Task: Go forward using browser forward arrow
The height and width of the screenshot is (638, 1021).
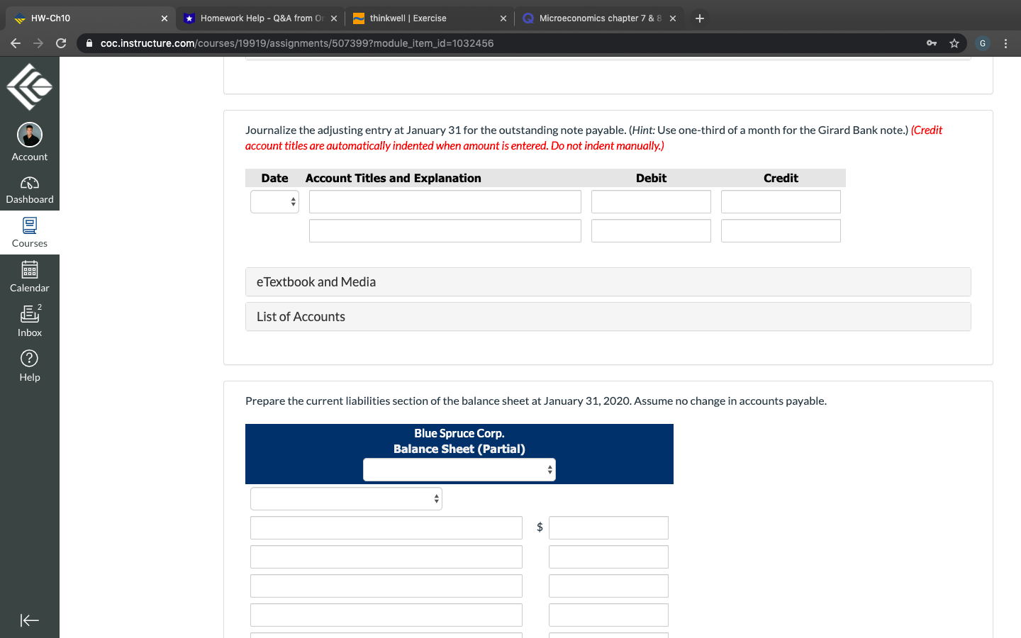Action: 38,43
